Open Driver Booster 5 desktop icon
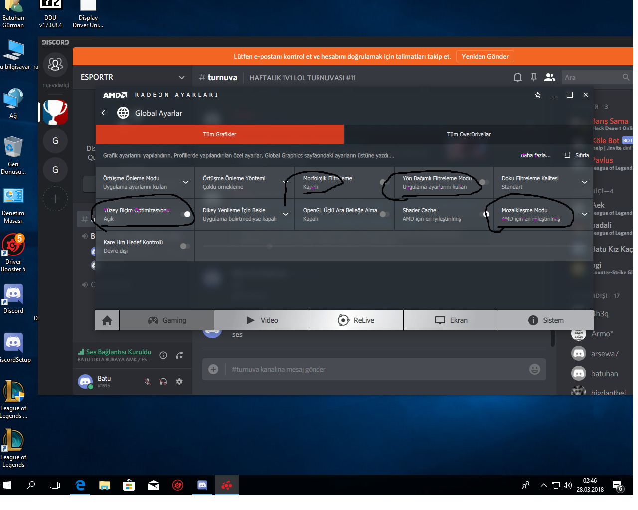The width and height of the screenshot is (638, 510). [13, 254]
